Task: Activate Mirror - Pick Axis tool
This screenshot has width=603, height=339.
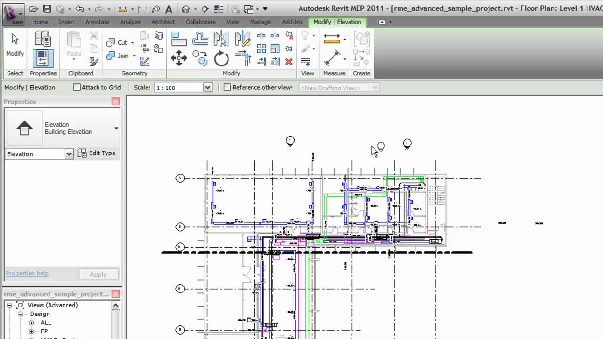Action: click(221, 38)
